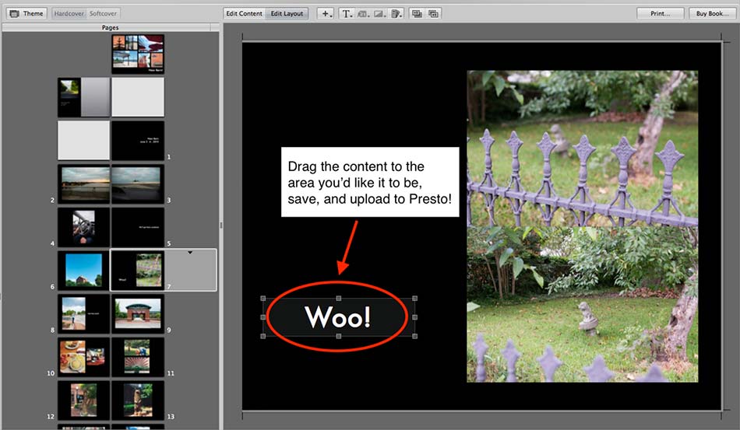Viewport: 740px width, 430px height.
Task: Open the Theme chooser button
Action: click(26, 14)
